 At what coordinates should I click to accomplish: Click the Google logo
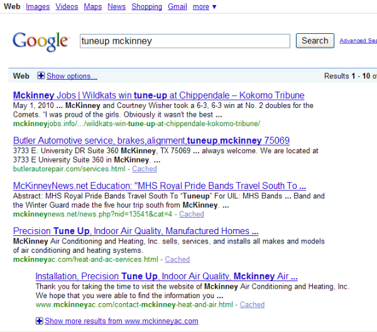(40, 41)
